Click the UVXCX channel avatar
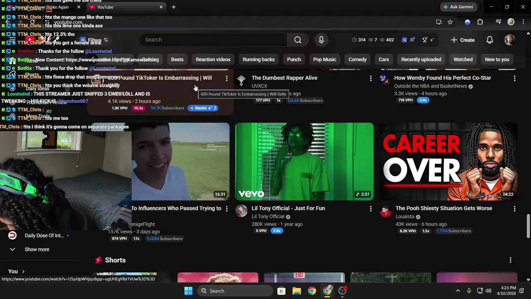This screenshot has width=531, height=299. pos(241,80)
